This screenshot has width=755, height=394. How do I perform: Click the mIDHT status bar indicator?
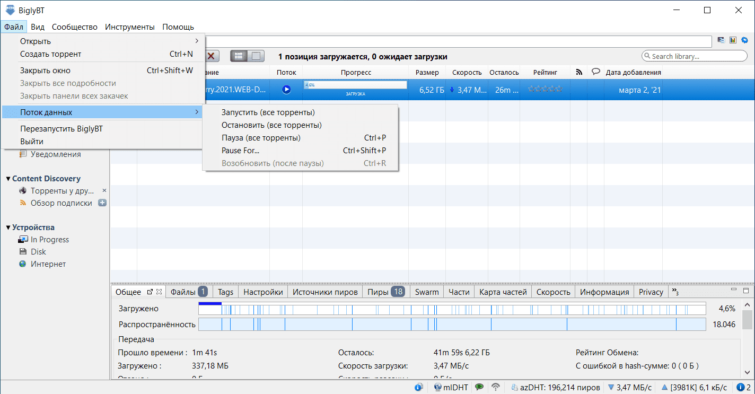click(x=451, y=387)
